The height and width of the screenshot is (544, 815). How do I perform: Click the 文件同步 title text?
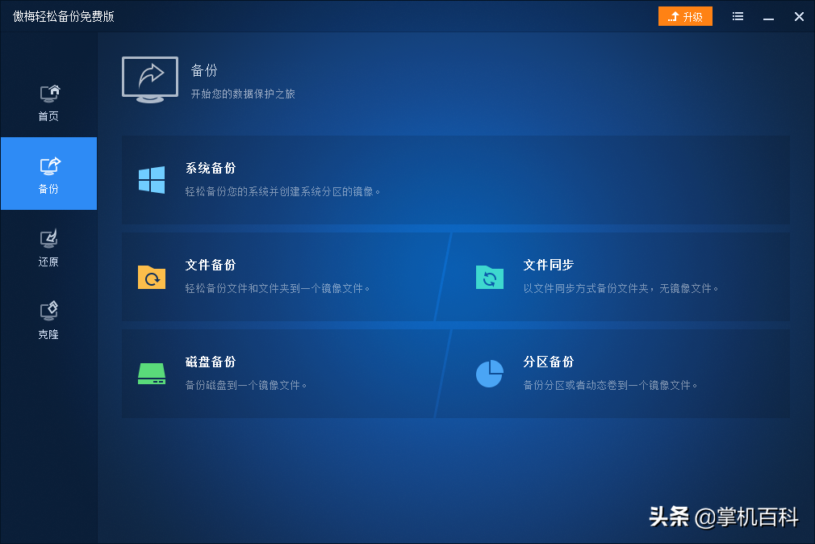(x=549, y=265)
